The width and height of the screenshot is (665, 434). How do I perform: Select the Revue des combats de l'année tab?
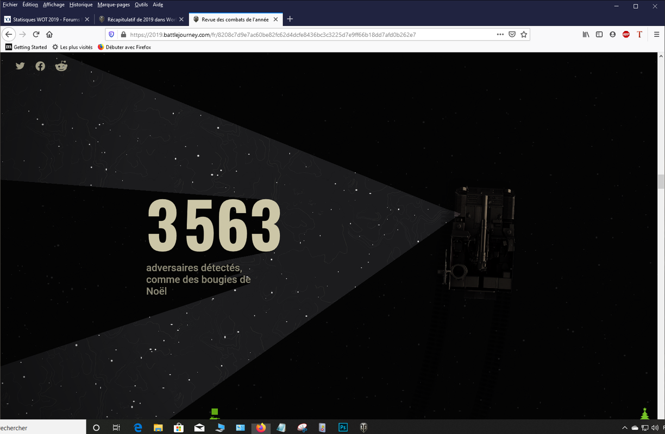pos(235,19)
